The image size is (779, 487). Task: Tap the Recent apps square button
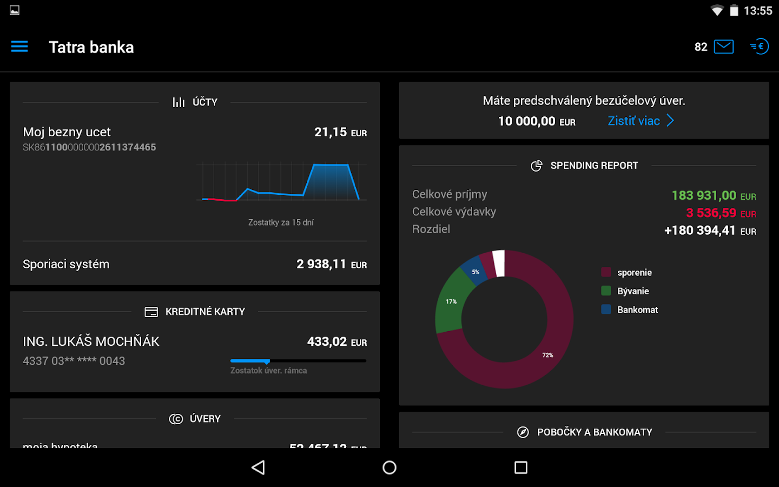[521, 467]
